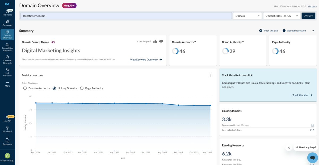Open the United States - en-US locale dropdown
The image size is (319, 165).
click(x=282, y=16)
